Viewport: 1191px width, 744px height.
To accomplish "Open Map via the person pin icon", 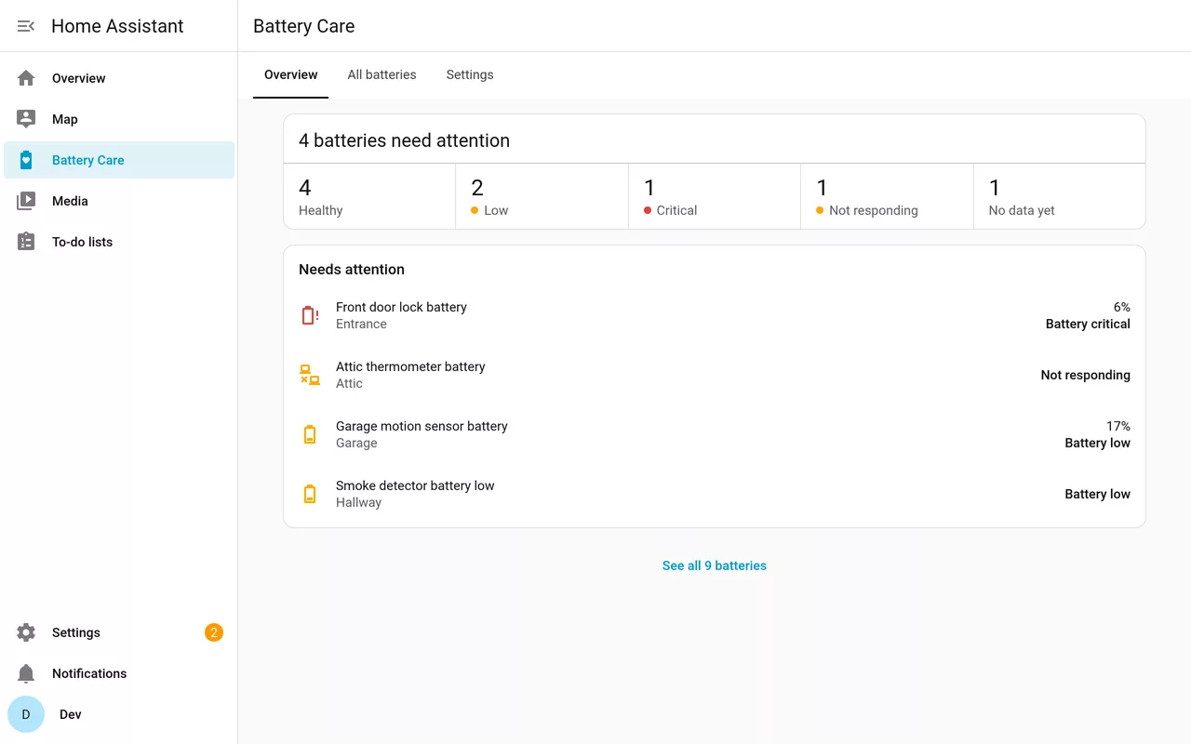I will click(26, 119).
